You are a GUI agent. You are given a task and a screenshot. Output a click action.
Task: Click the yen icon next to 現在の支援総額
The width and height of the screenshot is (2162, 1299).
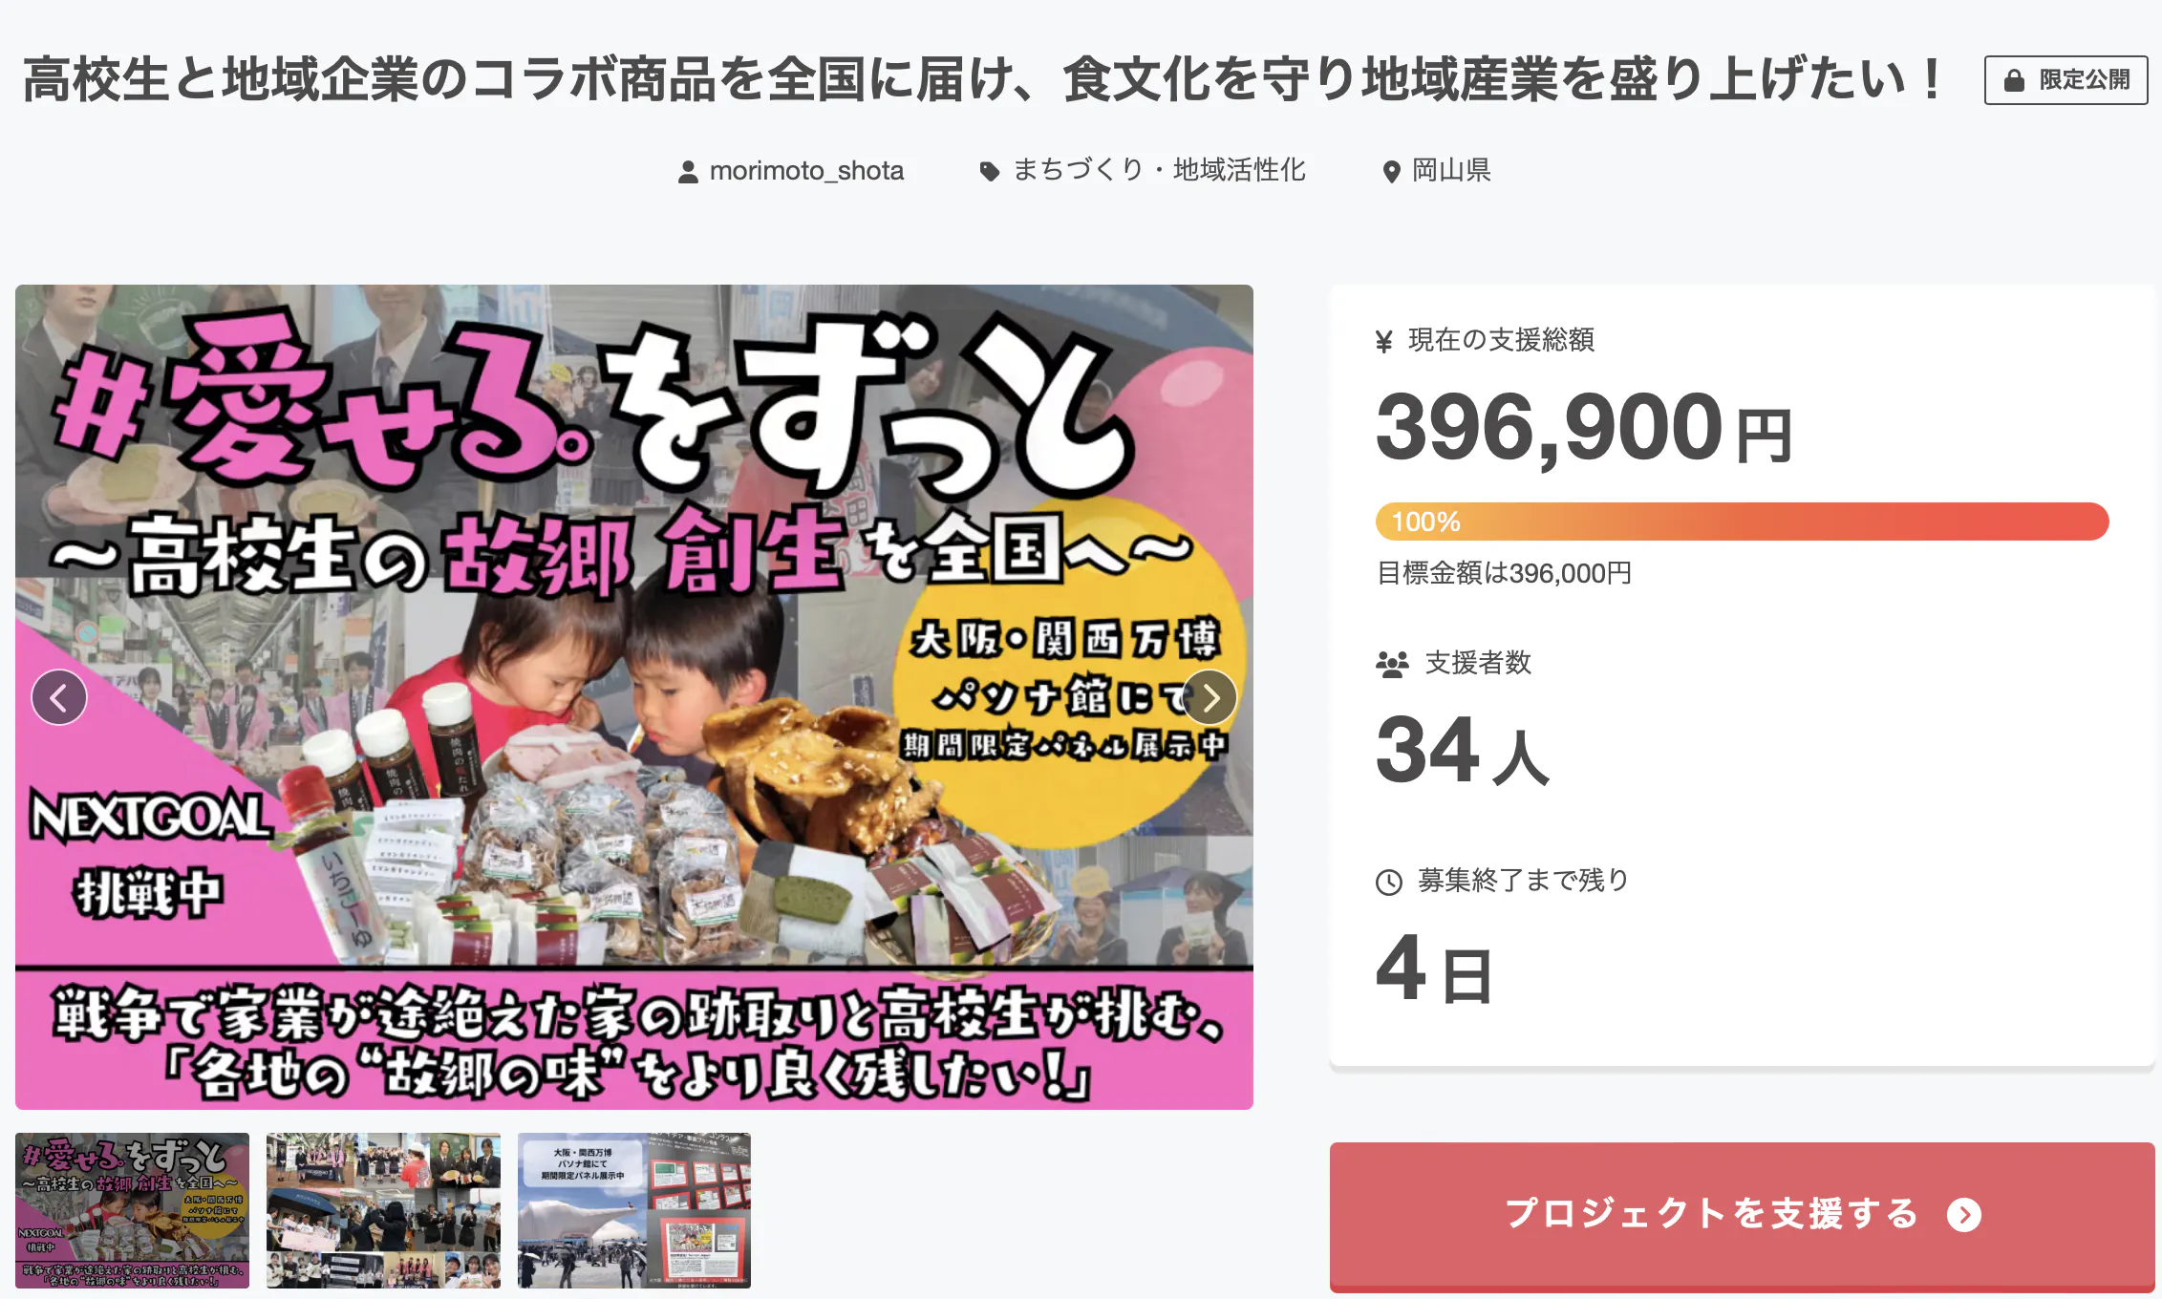tap(1384, 341)
